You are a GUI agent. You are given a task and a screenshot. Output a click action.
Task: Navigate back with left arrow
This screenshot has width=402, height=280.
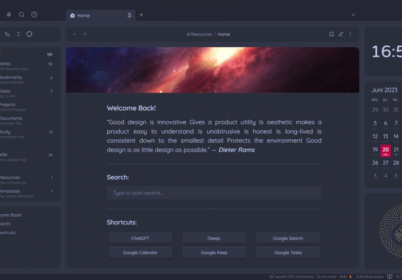pyautogui.click(x=75, y=34)
